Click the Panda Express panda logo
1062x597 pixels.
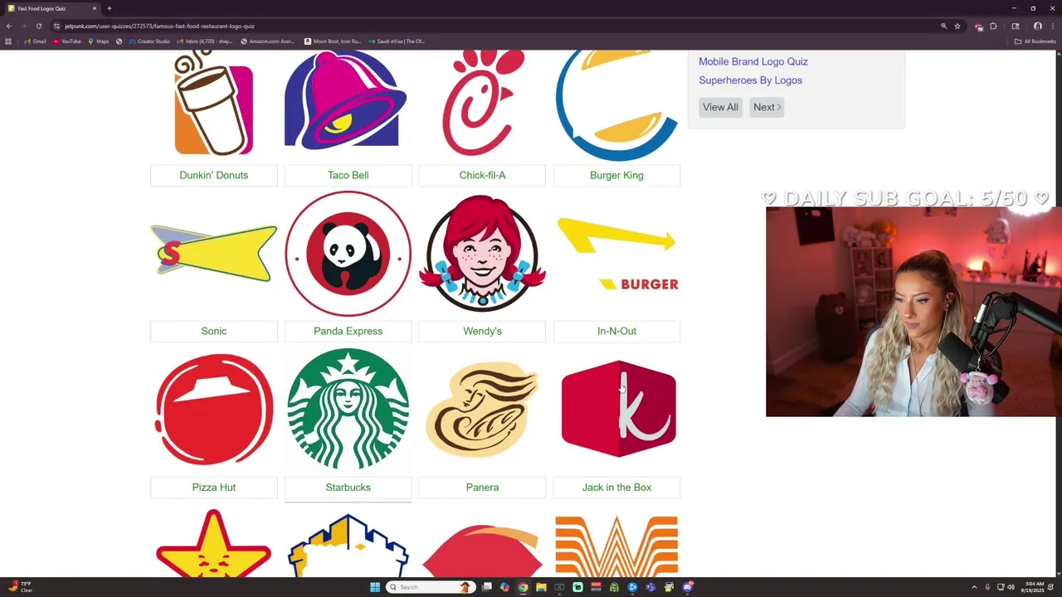(348, 254)
